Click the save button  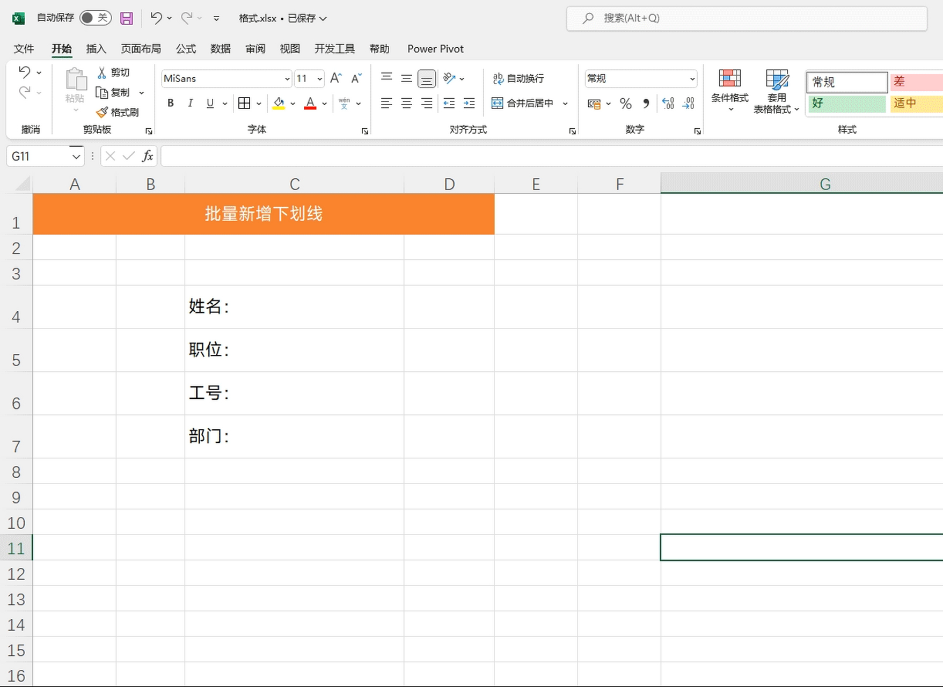[127, 18]
